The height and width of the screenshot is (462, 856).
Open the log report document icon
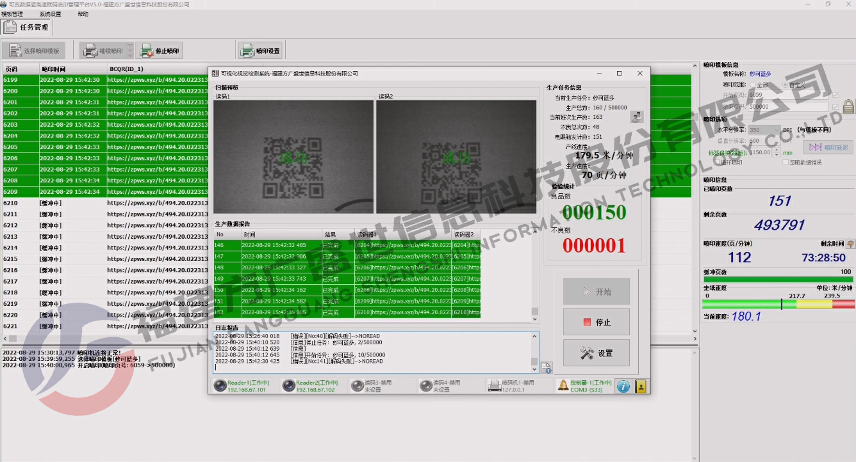tap(546, 367)
